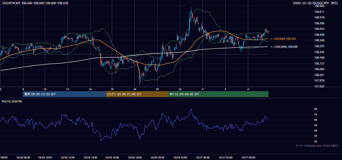Click the hour 20 tick on price chart axis

157,89
